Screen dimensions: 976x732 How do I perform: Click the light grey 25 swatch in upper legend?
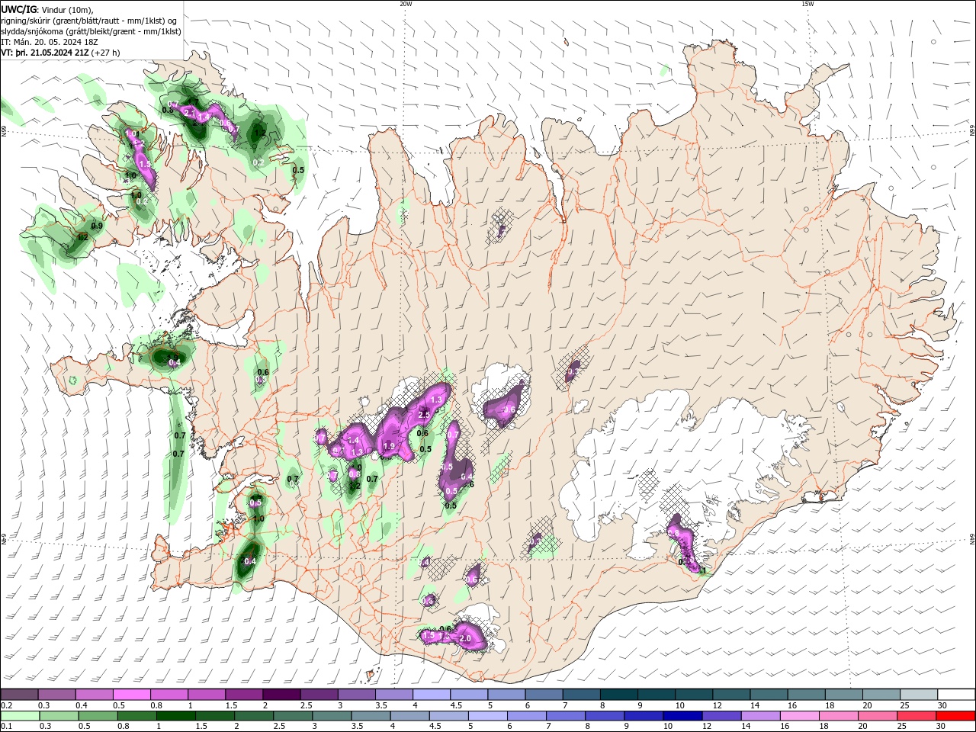pyautogui.click(x=920, y=695)
